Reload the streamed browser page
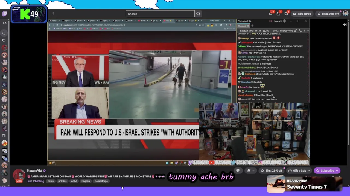This screenshot has height=196, width=350. click(x=57, y=25)
